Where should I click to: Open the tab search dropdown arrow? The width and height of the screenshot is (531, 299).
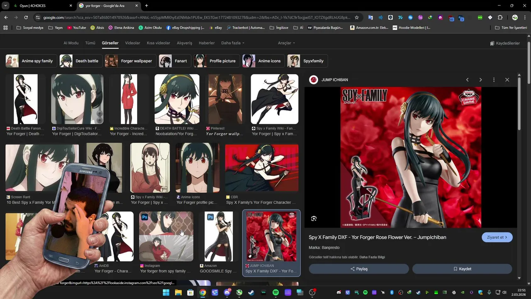pyautogui.click(x=5, y=6)
